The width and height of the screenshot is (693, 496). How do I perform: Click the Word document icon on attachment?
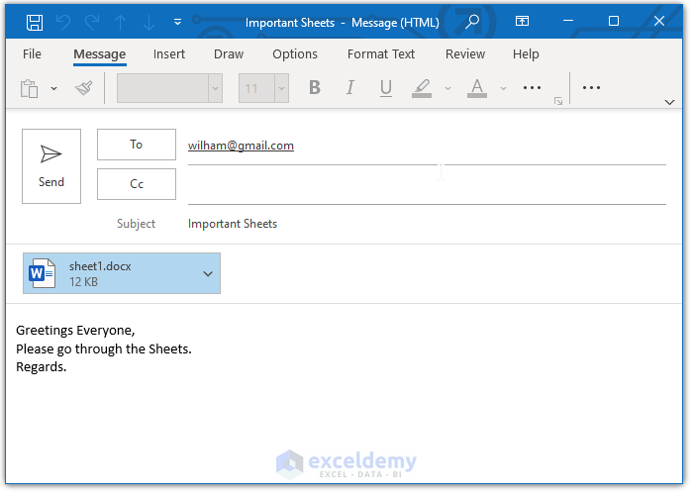point(42,273)
